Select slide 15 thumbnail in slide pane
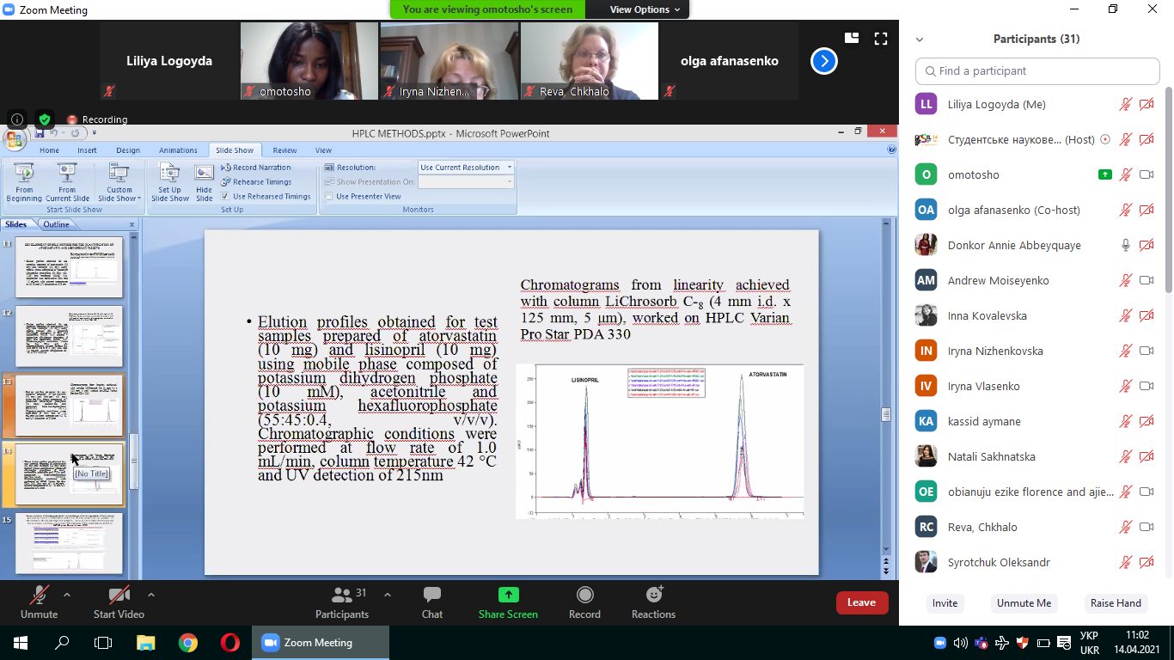1174x660 pixels. 69,543
